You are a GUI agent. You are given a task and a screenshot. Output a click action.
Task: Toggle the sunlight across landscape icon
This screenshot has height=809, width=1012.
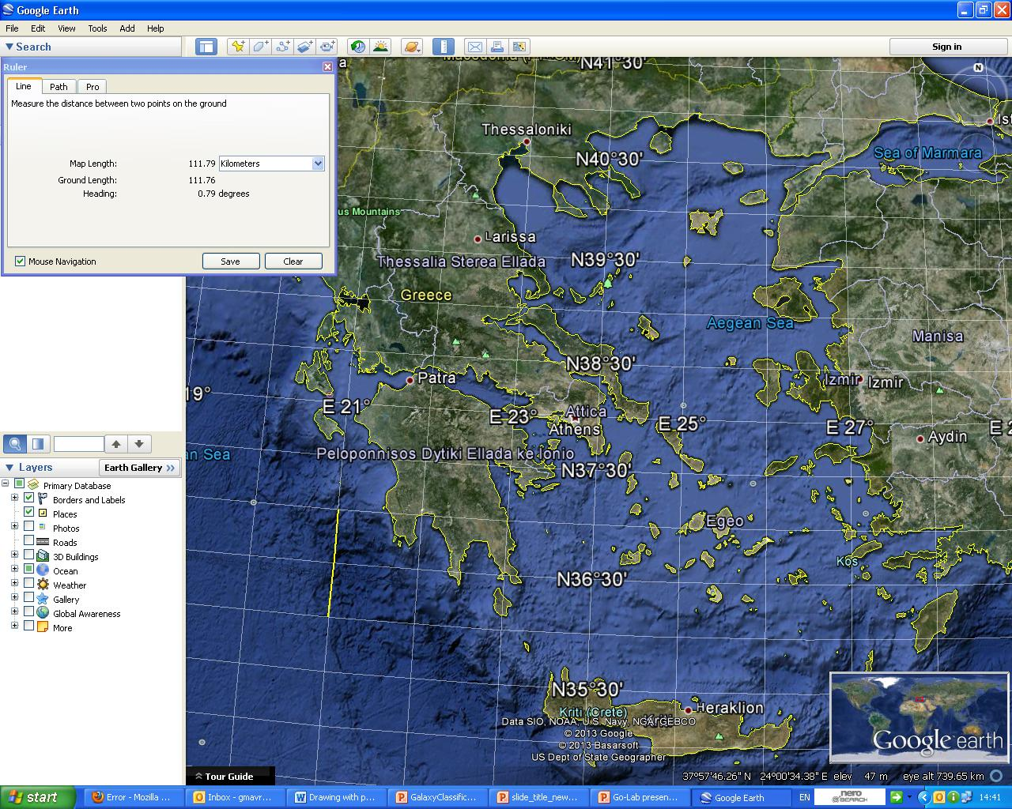[381, 47]
